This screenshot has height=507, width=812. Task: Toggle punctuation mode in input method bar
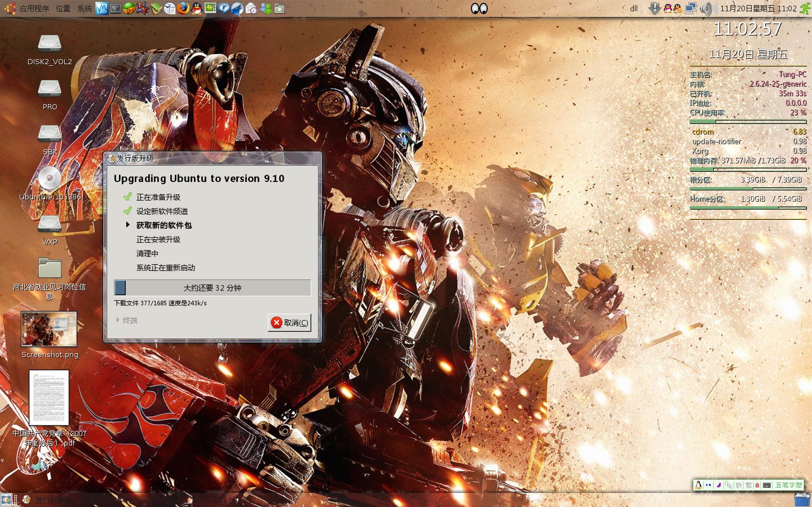(708, 485)
